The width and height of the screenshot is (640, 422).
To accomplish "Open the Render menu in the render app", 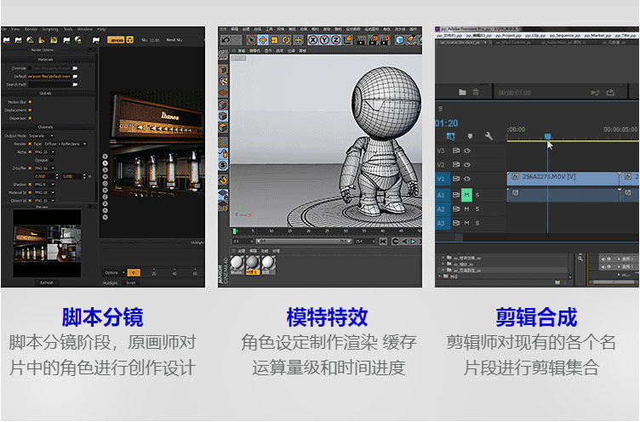I will click(31, 30).
